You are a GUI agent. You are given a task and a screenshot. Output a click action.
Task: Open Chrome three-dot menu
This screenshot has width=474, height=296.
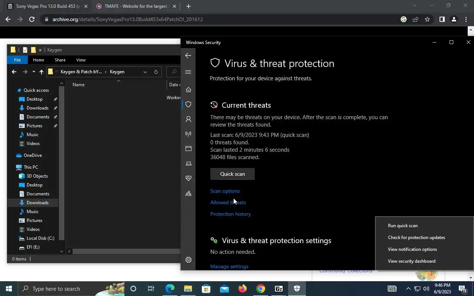(466, 19)
